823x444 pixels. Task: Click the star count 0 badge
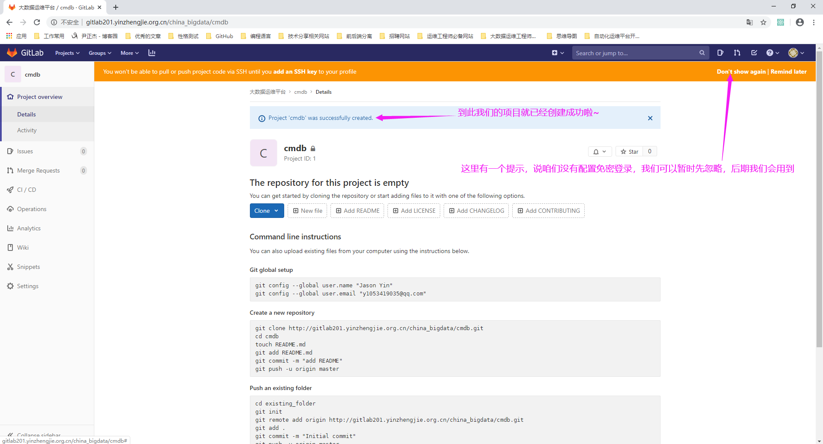(x=650, y=152)
